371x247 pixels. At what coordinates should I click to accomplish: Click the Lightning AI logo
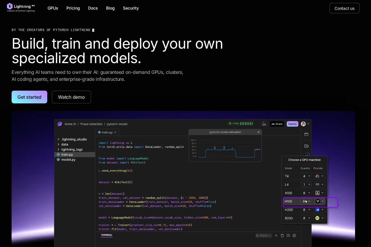[x=21, y=8]
